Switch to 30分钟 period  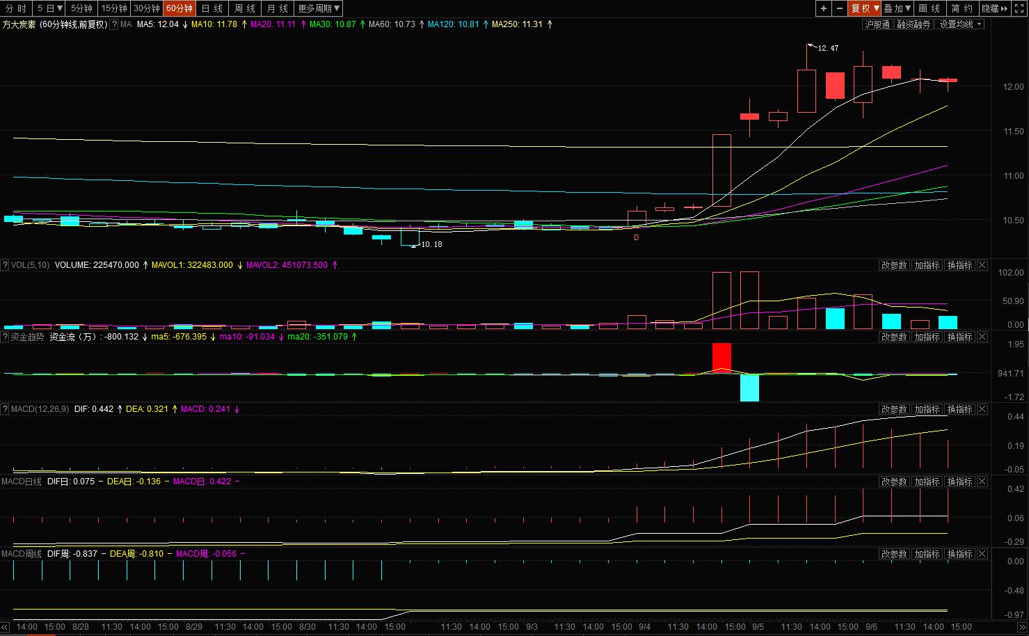click(147, 8)
